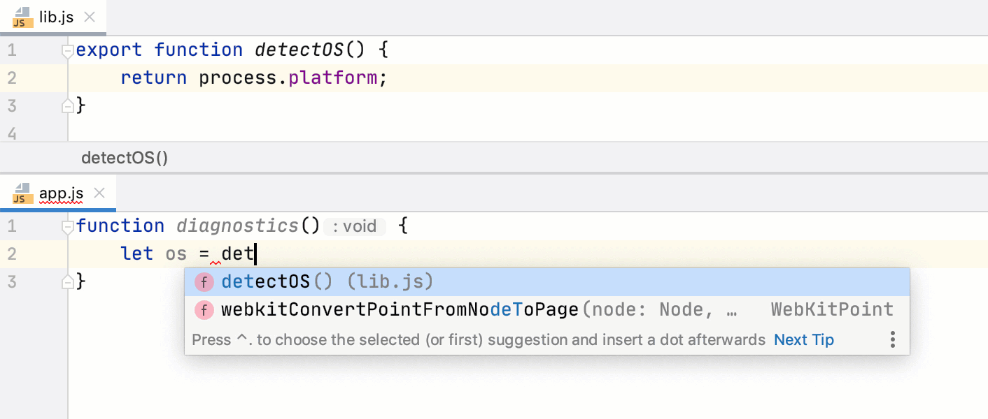
Task: Close the lib.js editor tab
Action: tap(90, 17)
